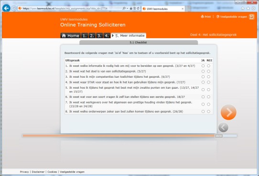
Task: Click the lock security icon in address bar
Action: (x=131, y=8)
